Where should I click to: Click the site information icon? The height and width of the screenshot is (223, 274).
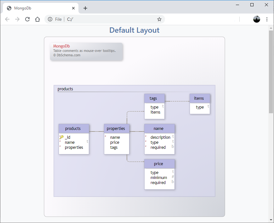(x=50, y=19)
